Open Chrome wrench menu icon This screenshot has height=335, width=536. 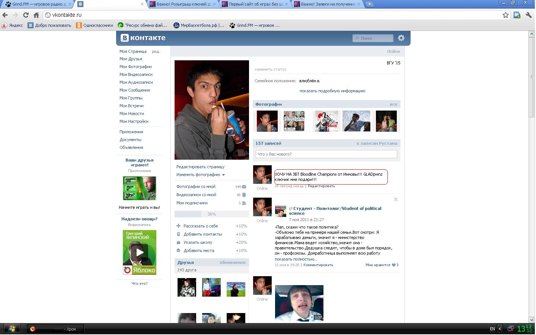(528, 15)
